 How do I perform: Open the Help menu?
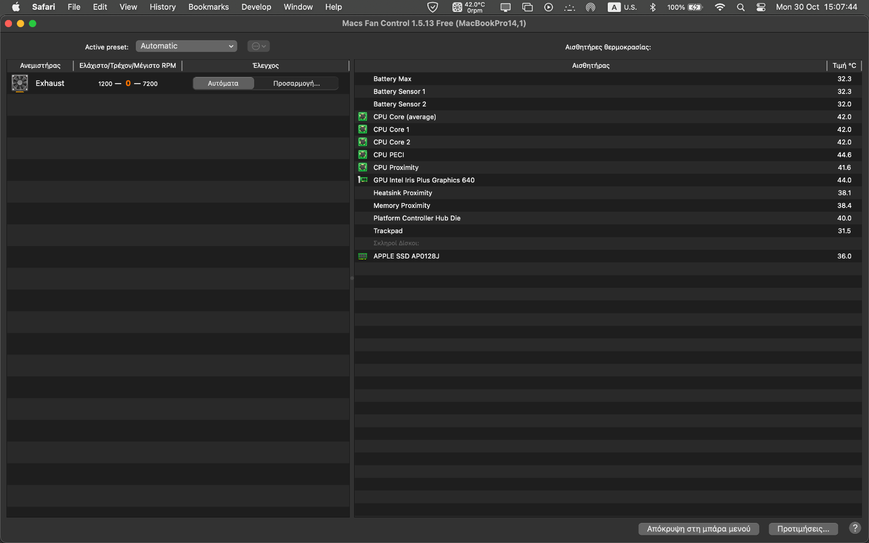[333, 7]
